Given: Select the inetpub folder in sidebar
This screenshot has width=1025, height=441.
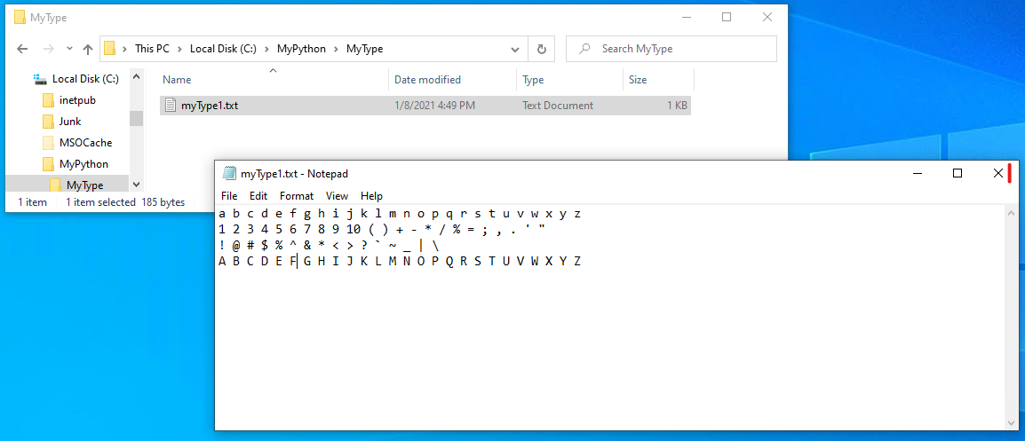Looking at the screenshot, I should coord(76,100).
